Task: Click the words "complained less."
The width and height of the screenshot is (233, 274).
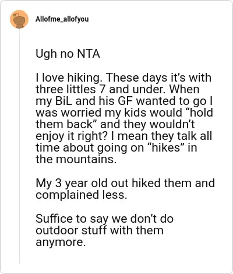Action: coord(82,195)
